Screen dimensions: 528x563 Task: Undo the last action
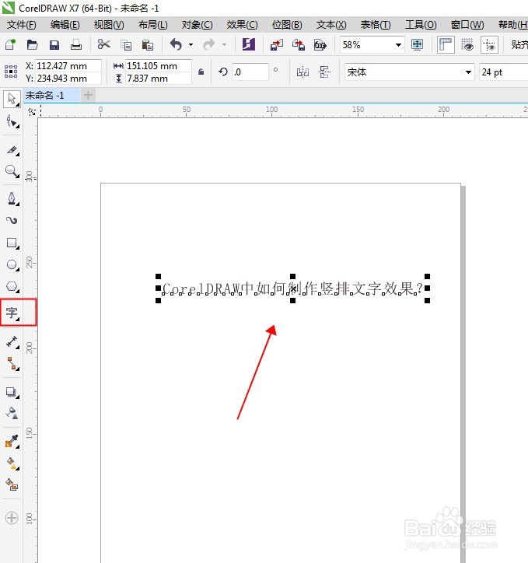coord(176,44)
